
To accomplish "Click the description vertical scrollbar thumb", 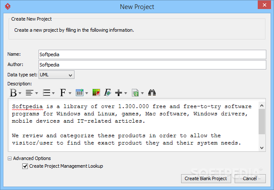I will coord(262,121).
